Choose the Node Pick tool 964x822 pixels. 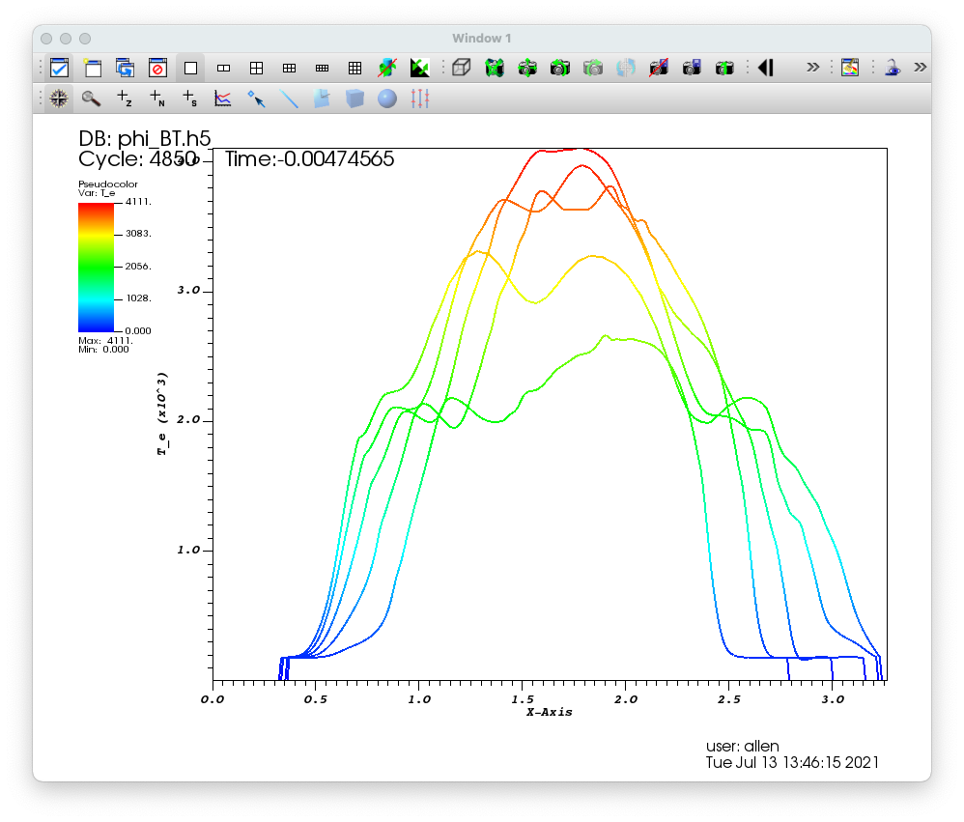click(x=157, y=99)
